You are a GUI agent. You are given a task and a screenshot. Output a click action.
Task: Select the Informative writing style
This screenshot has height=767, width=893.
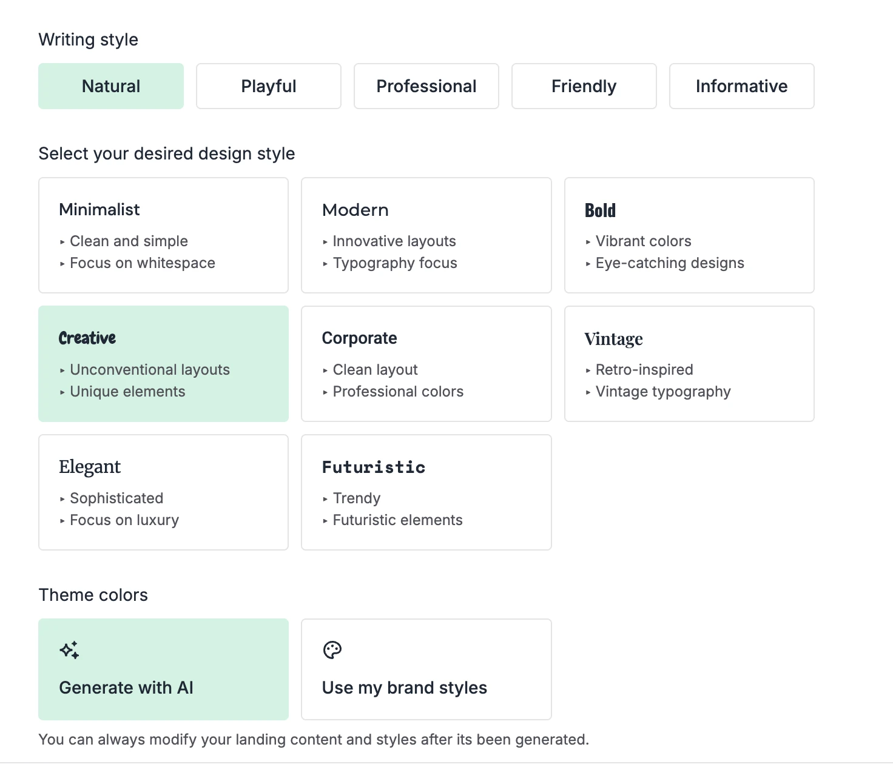(x=741, y=86)
